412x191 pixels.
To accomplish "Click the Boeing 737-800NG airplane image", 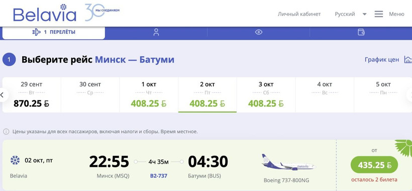I will click(288, 162).
